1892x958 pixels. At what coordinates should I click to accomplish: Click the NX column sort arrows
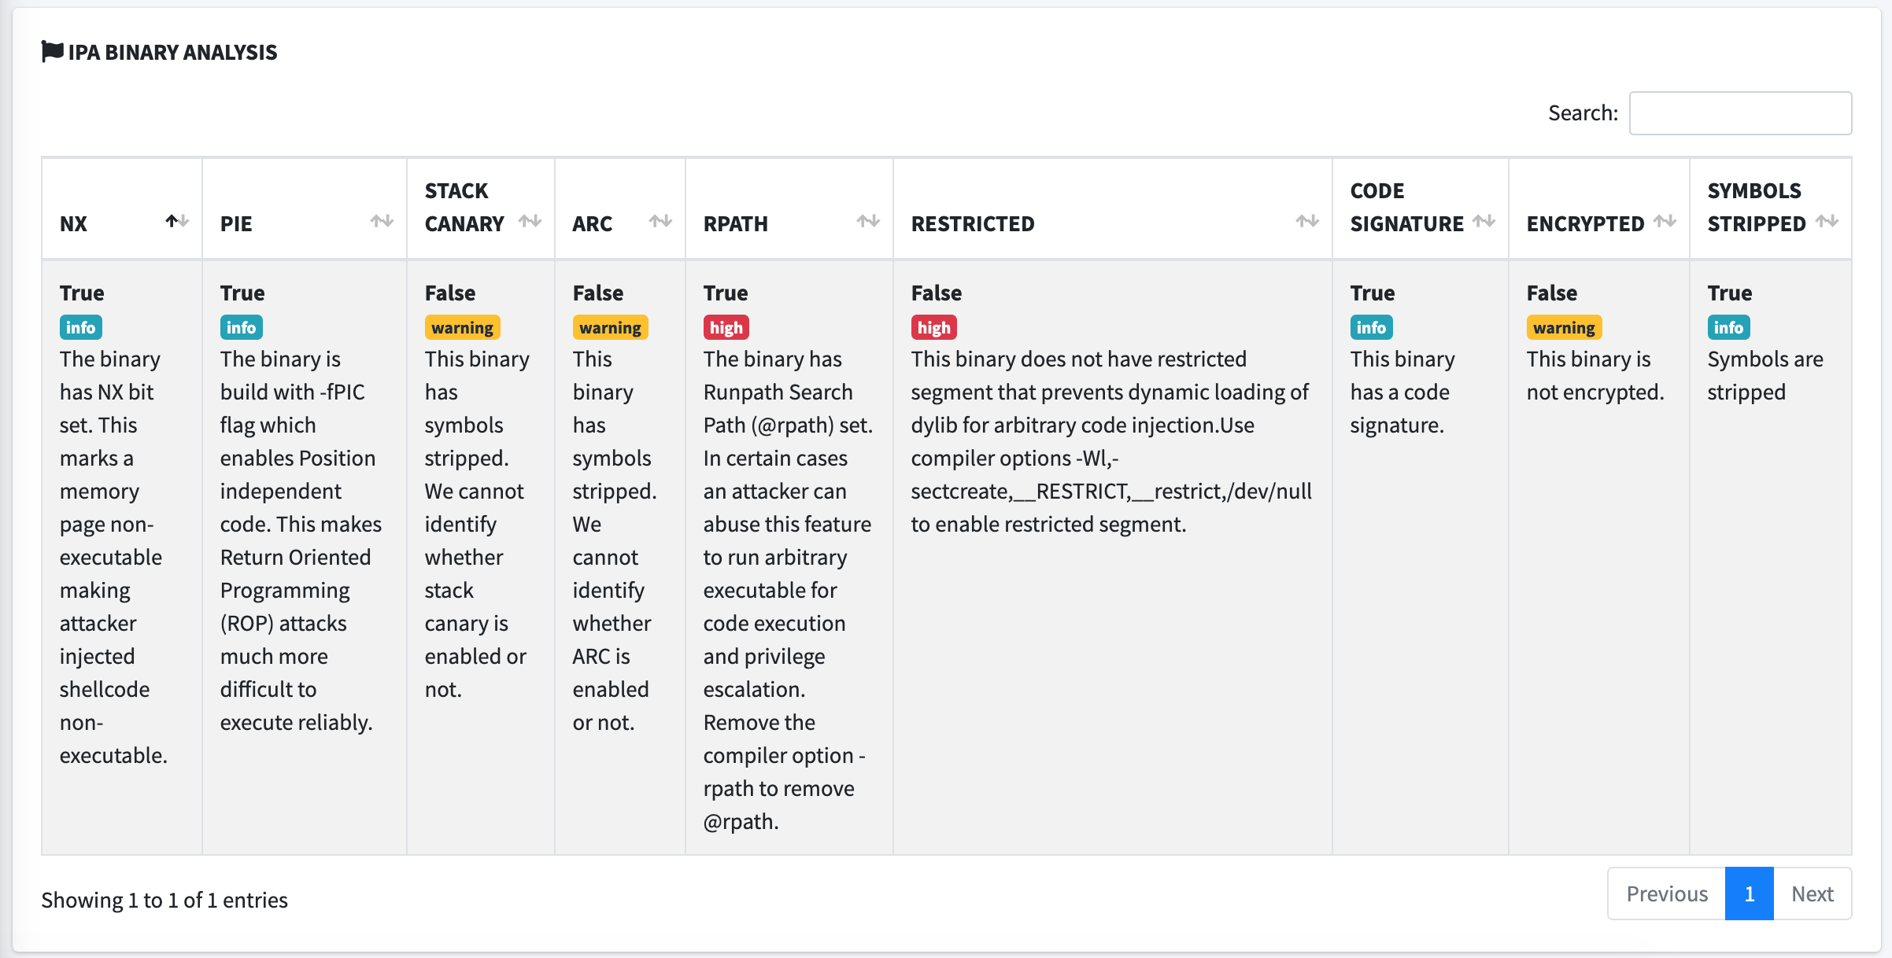177,221
